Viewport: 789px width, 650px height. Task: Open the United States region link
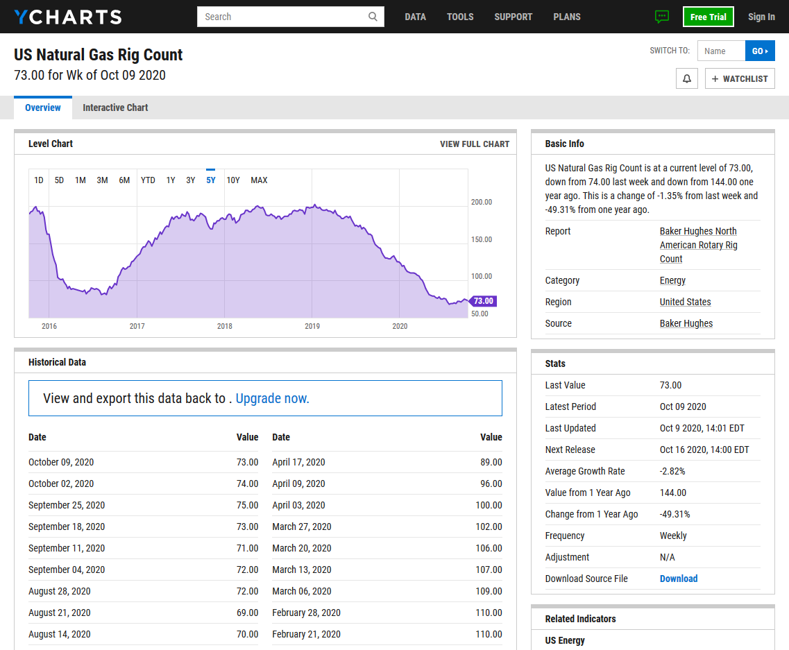click(x=686, y=302)
